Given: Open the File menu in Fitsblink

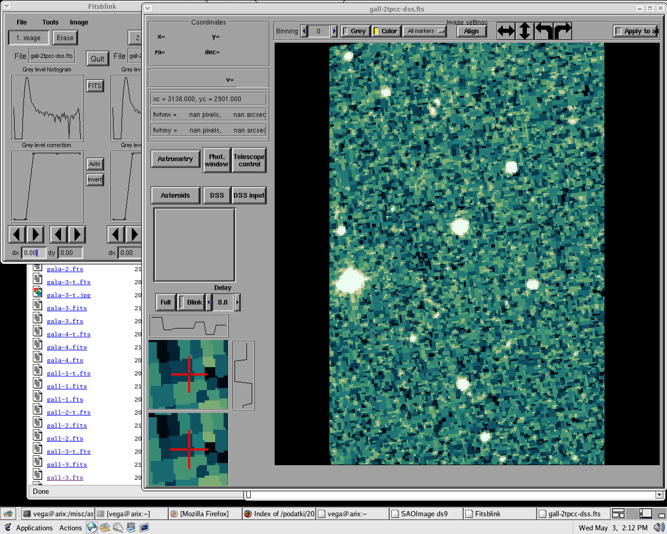Looking at the screenshot, I should tap(22, 22).
